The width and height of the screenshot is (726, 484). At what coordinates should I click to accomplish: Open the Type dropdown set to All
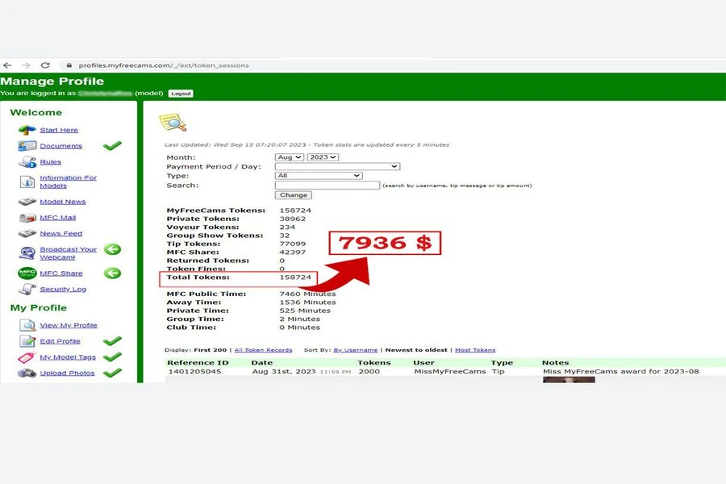(318, 176)
